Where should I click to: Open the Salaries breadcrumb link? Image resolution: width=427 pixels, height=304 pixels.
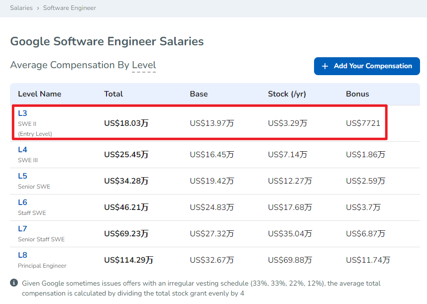21,8
